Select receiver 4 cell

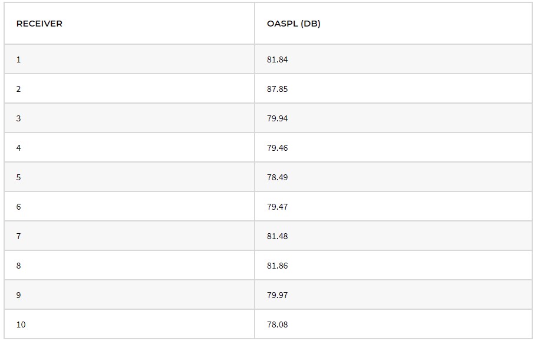pos(130,148)
